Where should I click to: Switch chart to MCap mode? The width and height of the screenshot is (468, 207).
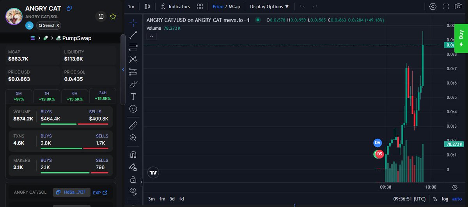[234, 7]
